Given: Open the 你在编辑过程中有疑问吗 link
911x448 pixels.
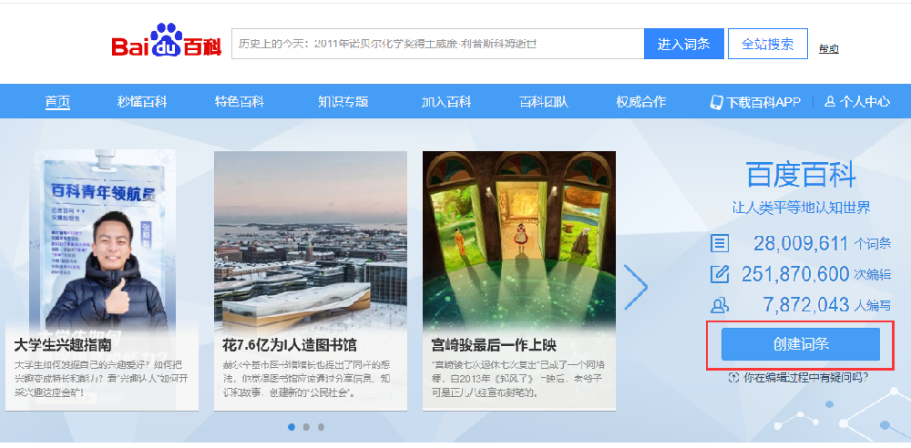Looking at the screenshot, I should 806,378.
